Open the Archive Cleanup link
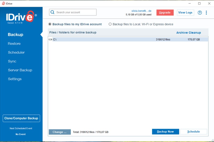This screenshot has width=214, height=142. pos(188,33)
